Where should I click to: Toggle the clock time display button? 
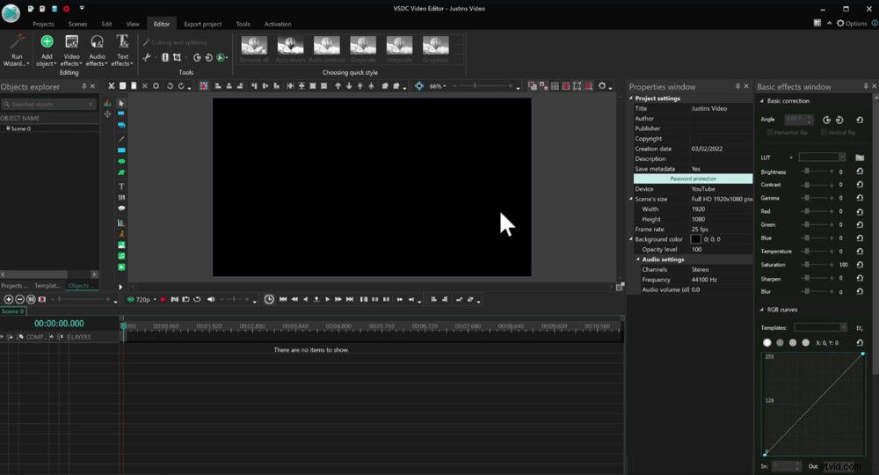[269, 299]
